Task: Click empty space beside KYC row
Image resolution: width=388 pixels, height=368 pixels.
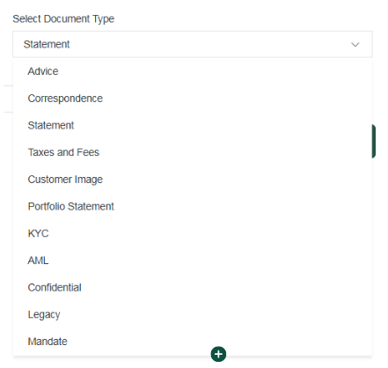Action: pos(205,233)
